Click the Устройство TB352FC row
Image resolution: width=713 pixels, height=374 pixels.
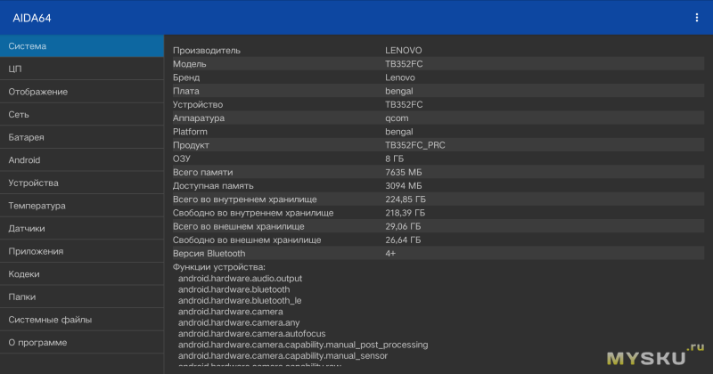[x=438, y=104]
